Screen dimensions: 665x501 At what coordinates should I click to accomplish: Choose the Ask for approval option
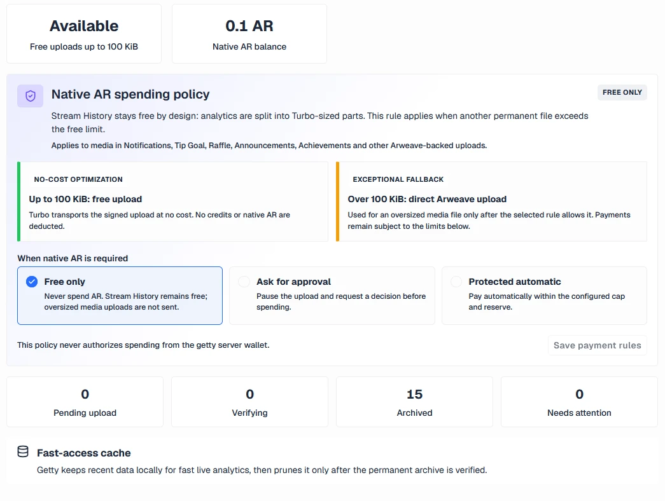(x=332, y=296)
